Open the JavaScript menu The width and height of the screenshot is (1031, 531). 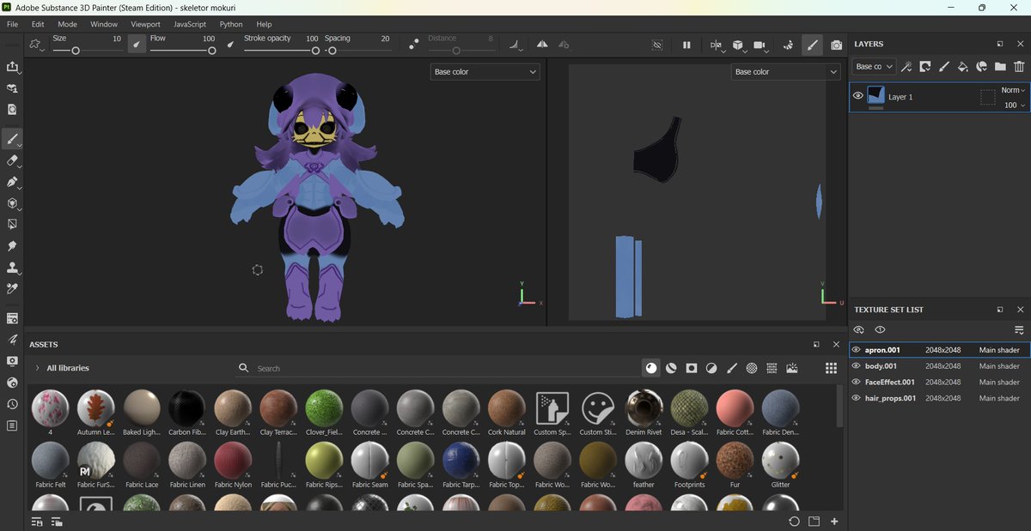[190, 24]
